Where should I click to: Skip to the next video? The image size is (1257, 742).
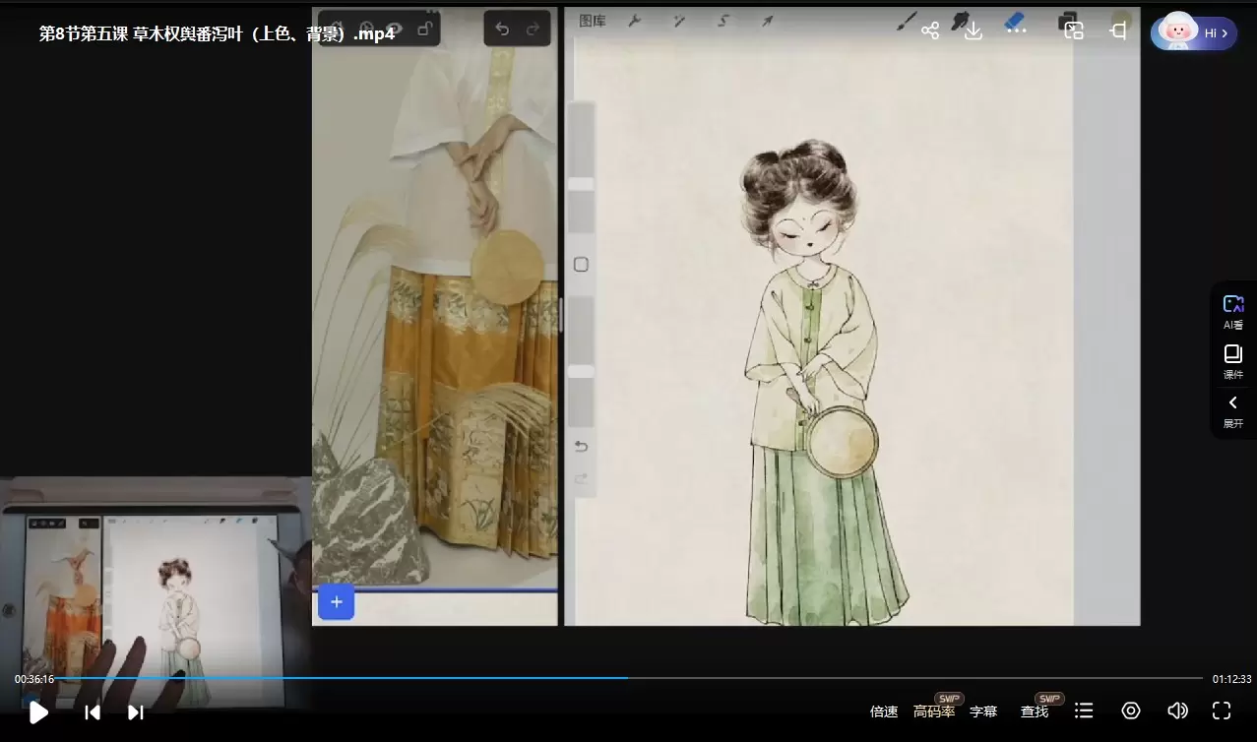pyautogui.click(x=136, y=711)
